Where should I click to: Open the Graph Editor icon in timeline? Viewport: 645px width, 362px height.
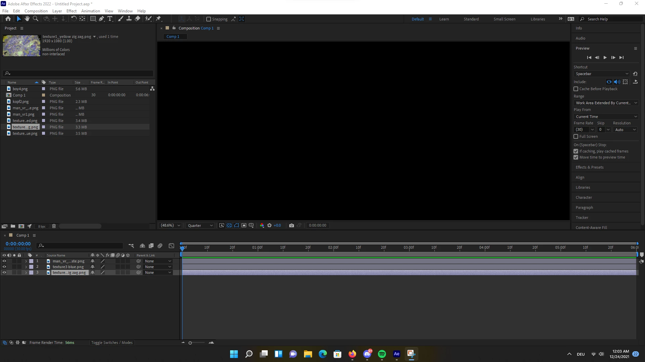click(171, 246)
